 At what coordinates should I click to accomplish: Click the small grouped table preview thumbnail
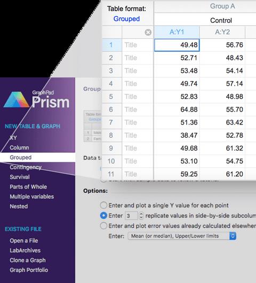tap(93, 126)
